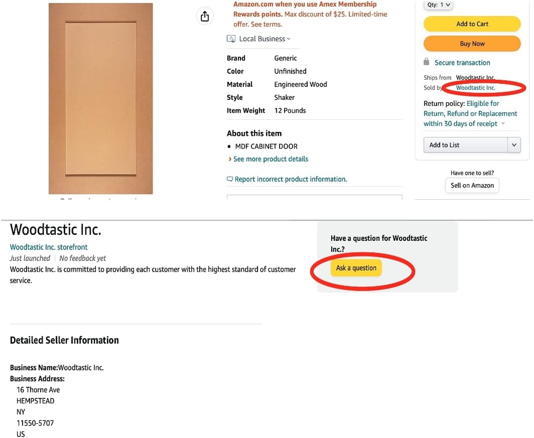Expand the Local Business chevron
The height and width of the screenshot is (438, 534).
tap(289, 39)
